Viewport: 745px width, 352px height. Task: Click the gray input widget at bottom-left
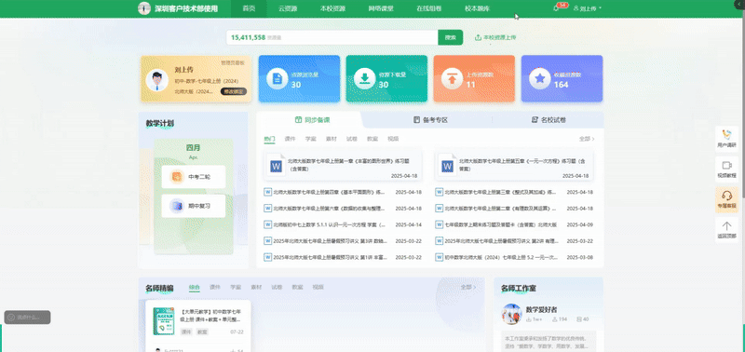[x=27, y=317]
